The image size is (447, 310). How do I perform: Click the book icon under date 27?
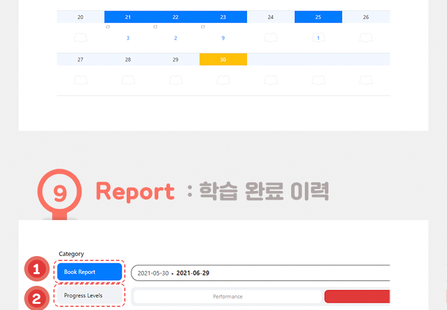[81, 80]
